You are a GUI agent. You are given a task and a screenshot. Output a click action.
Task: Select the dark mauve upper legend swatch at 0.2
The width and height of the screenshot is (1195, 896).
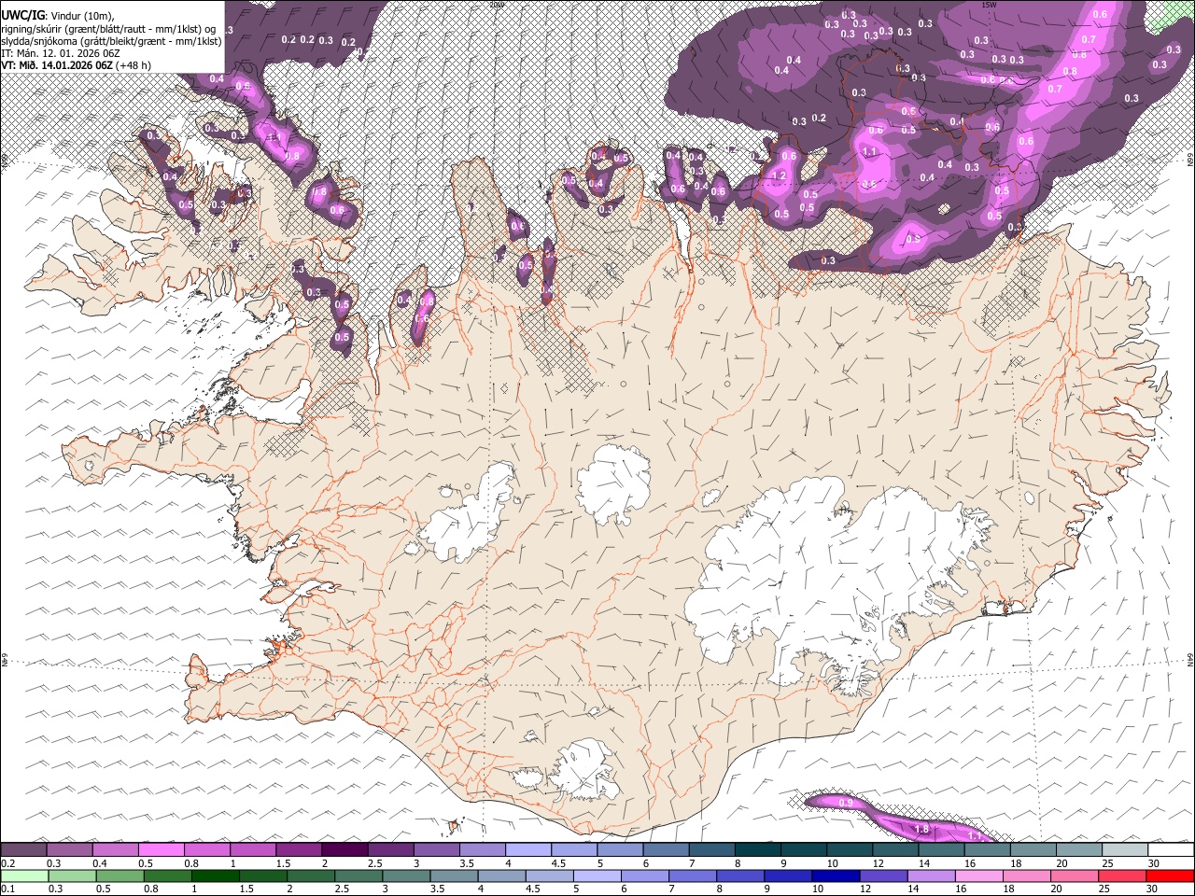tap(23, 849)
